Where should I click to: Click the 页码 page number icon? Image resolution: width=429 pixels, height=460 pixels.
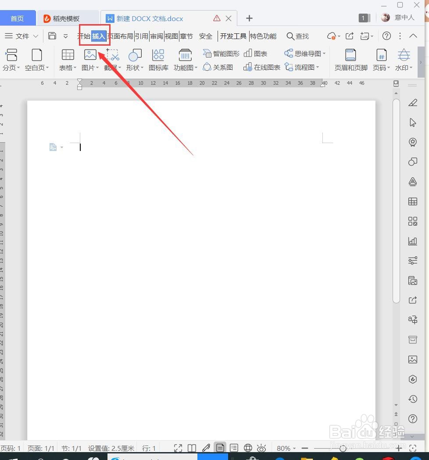[x=381, y=55]
